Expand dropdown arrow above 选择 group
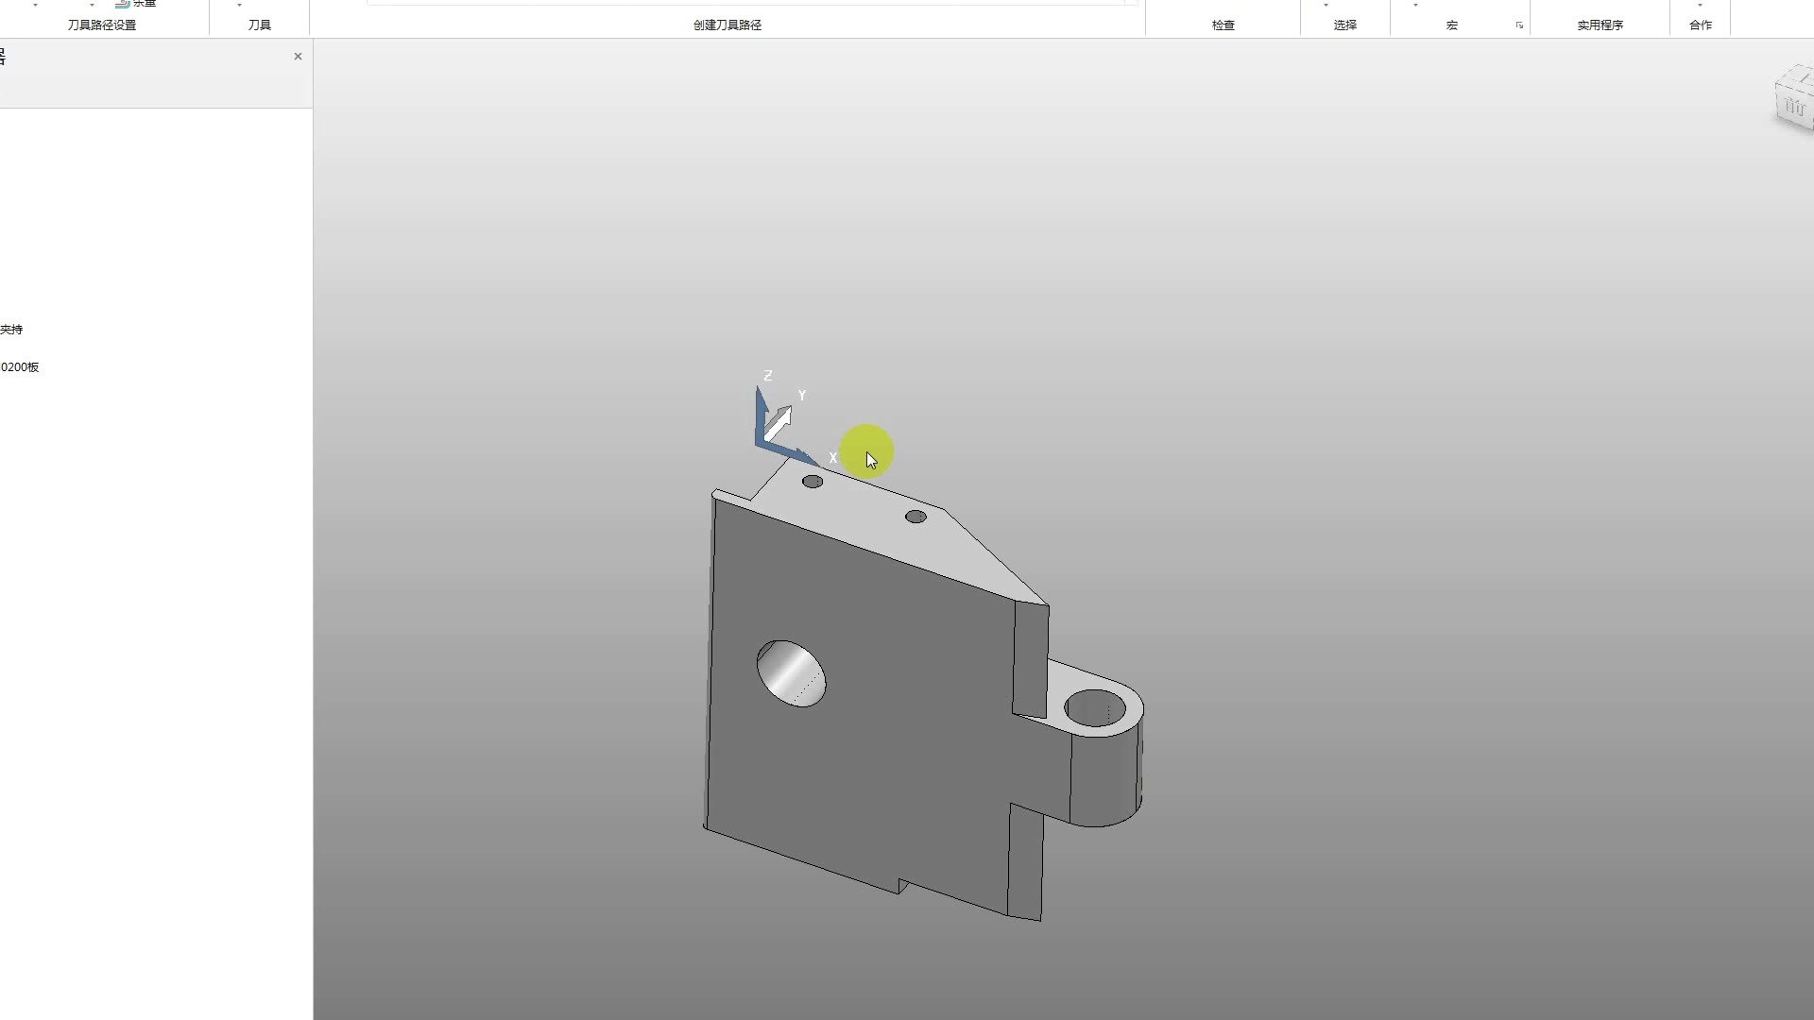 (1326, 5)
